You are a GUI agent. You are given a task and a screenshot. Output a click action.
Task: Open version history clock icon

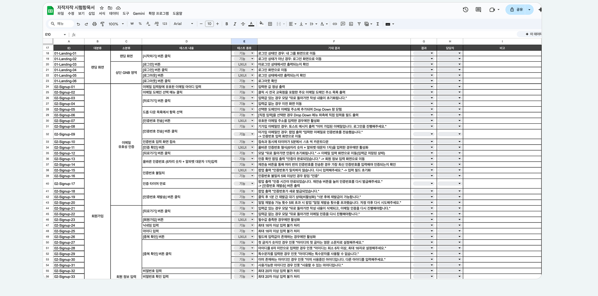click(x=465, y=10)
